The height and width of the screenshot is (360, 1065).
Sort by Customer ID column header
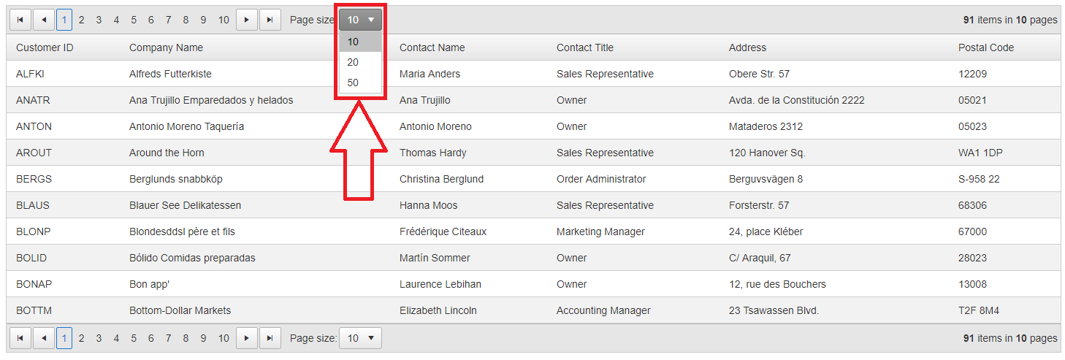click(x=45, y=47)
